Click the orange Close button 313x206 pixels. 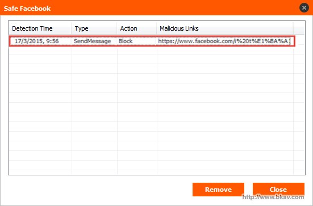(278, 189)
